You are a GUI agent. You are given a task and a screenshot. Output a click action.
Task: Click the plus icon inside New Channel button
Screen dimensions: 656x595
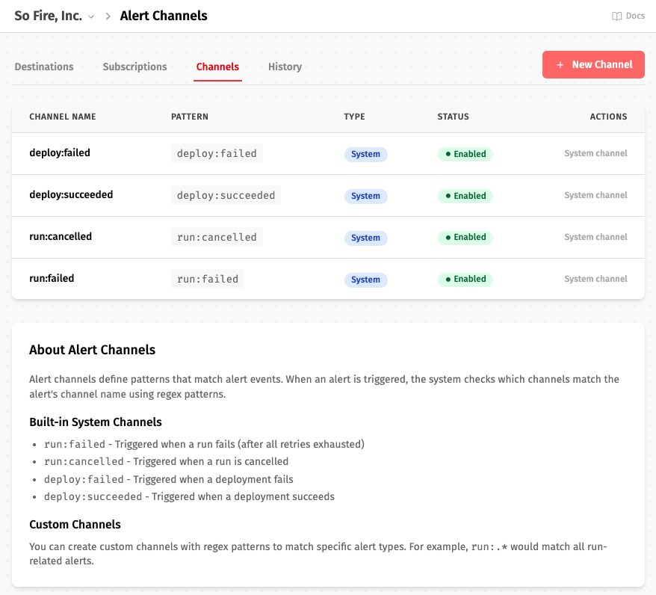click(561, 64)
